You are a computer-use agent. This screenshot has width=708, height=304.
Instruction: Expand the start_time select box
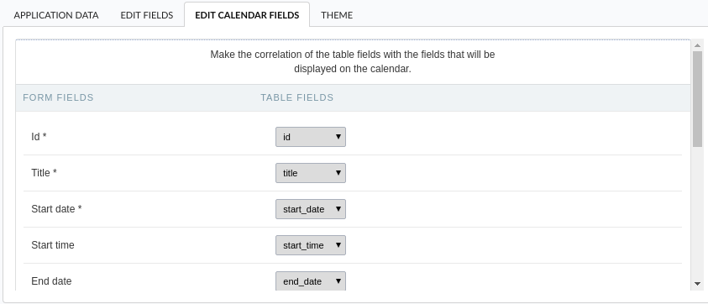click(x=311, y=245)
